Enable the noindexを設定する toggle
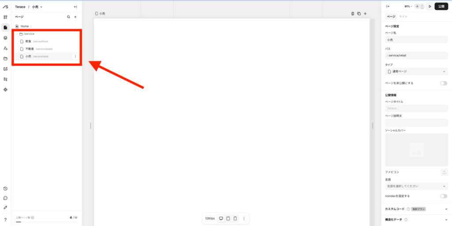The height and width of the screenshot is (226, 452). tap(444, 196)
